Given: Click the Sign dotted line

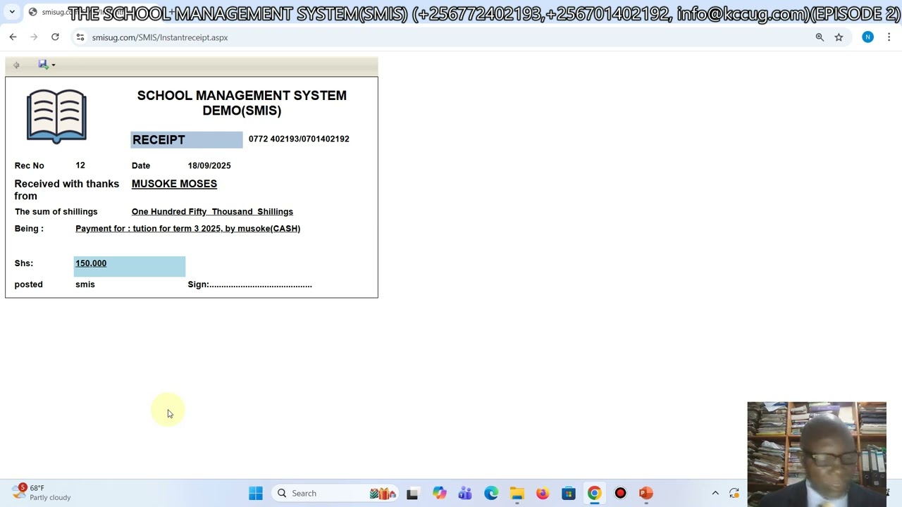Looking at the screenshot, I should click(249, 284).
